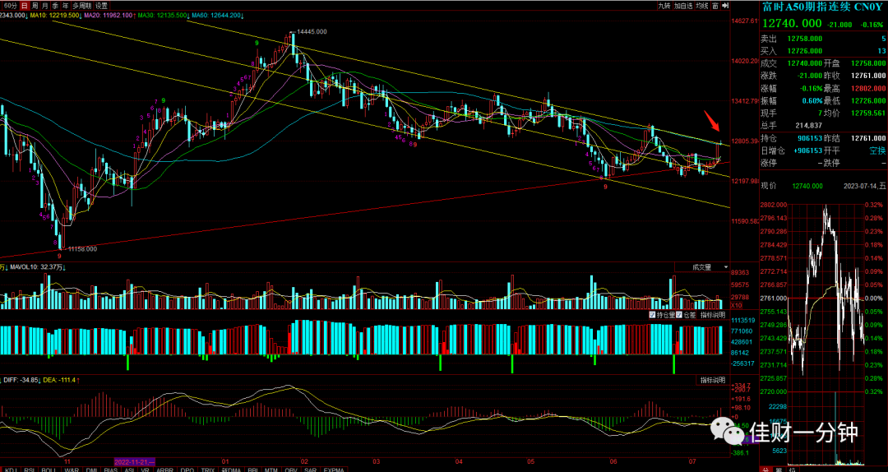The width and height of the screenshot is (888, 472).
Task: Expand the 多周期 period menu
Action: (81, 6)
